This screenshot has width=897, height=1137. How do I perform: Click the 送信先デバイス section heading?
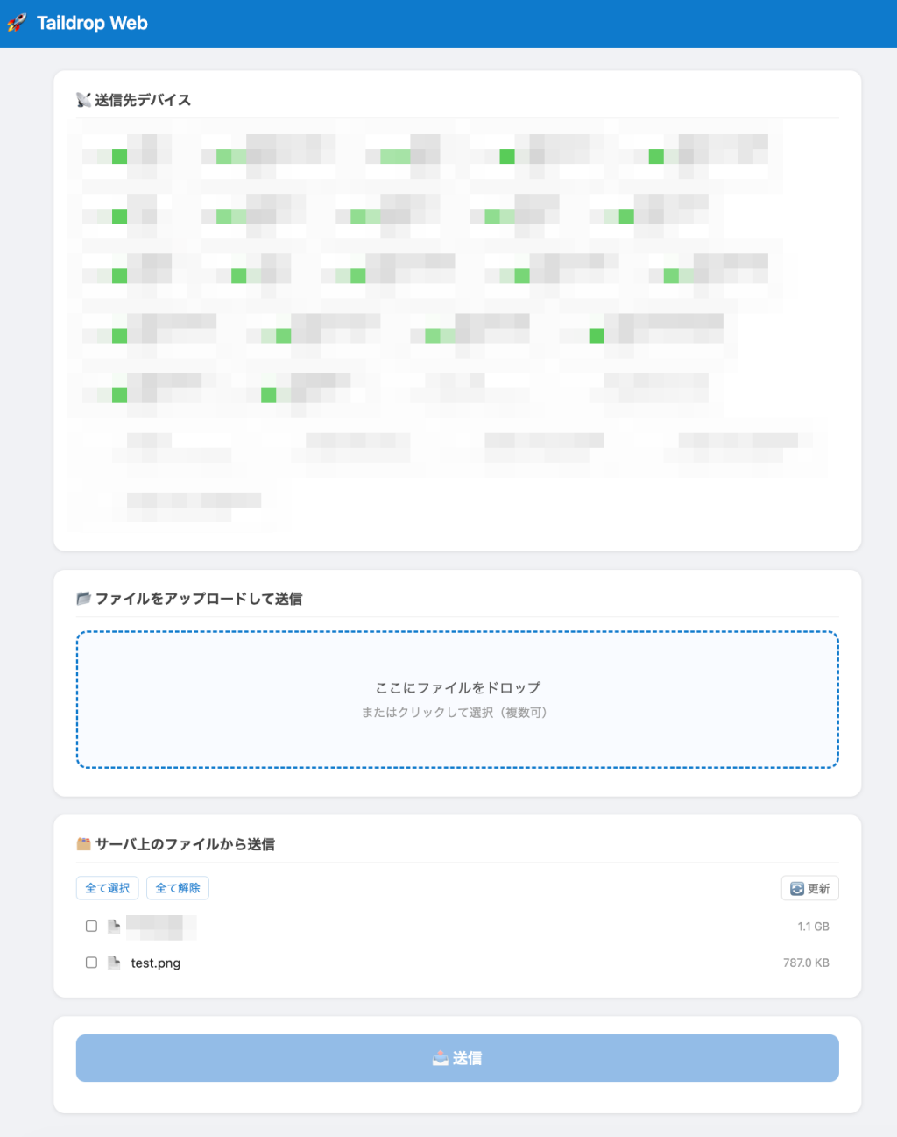143,100
